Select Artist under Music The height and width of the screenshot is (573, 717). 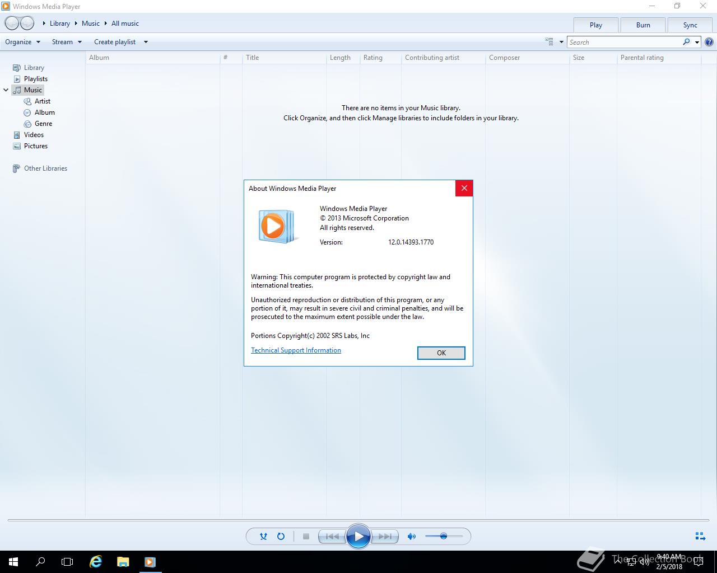coord(42,101)
